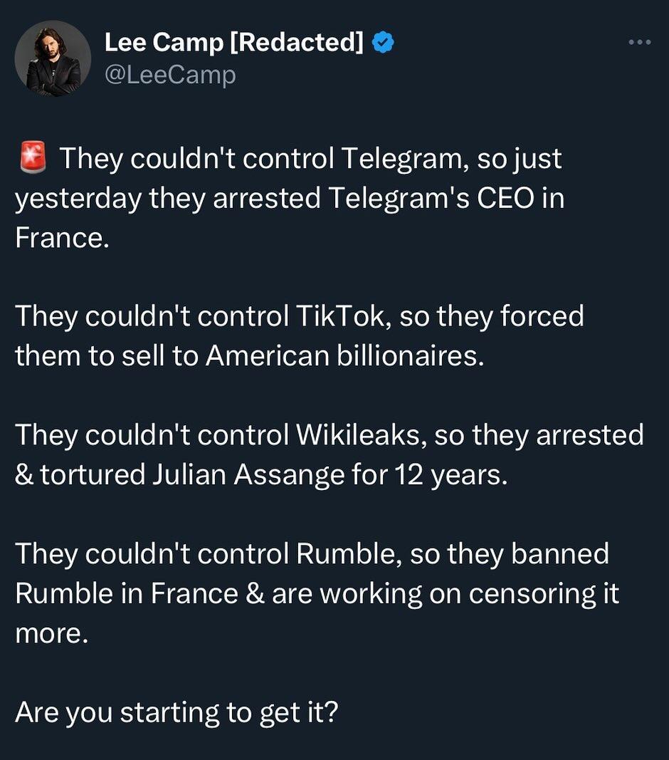Click the paragraph about Telegram's CEO arrest
This screenshot has height=760, width=669.
pyautogui.click(x=288, y=198)
